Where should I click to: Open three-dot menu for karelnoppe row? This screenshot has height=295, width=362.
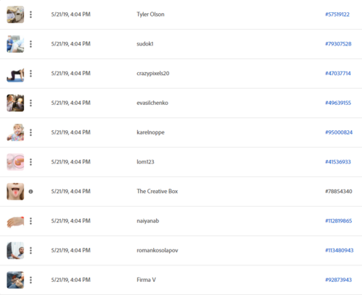(30, 132)
